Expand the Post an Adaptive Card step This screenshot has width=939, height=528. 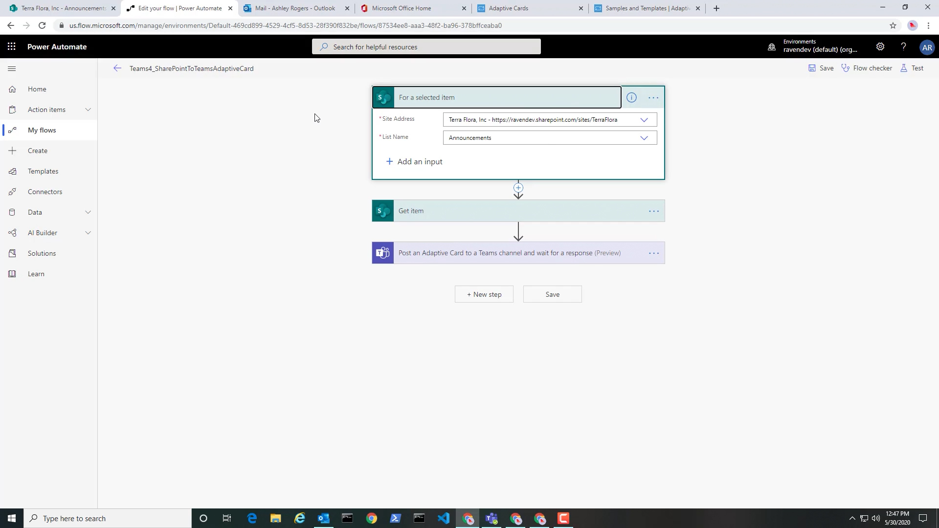tap(518, 253)
